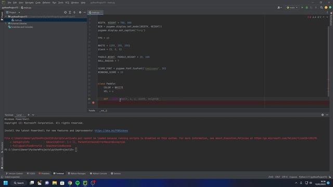Stop the running process button
This screenshot has height=187, width=333.
click(316, 7)
